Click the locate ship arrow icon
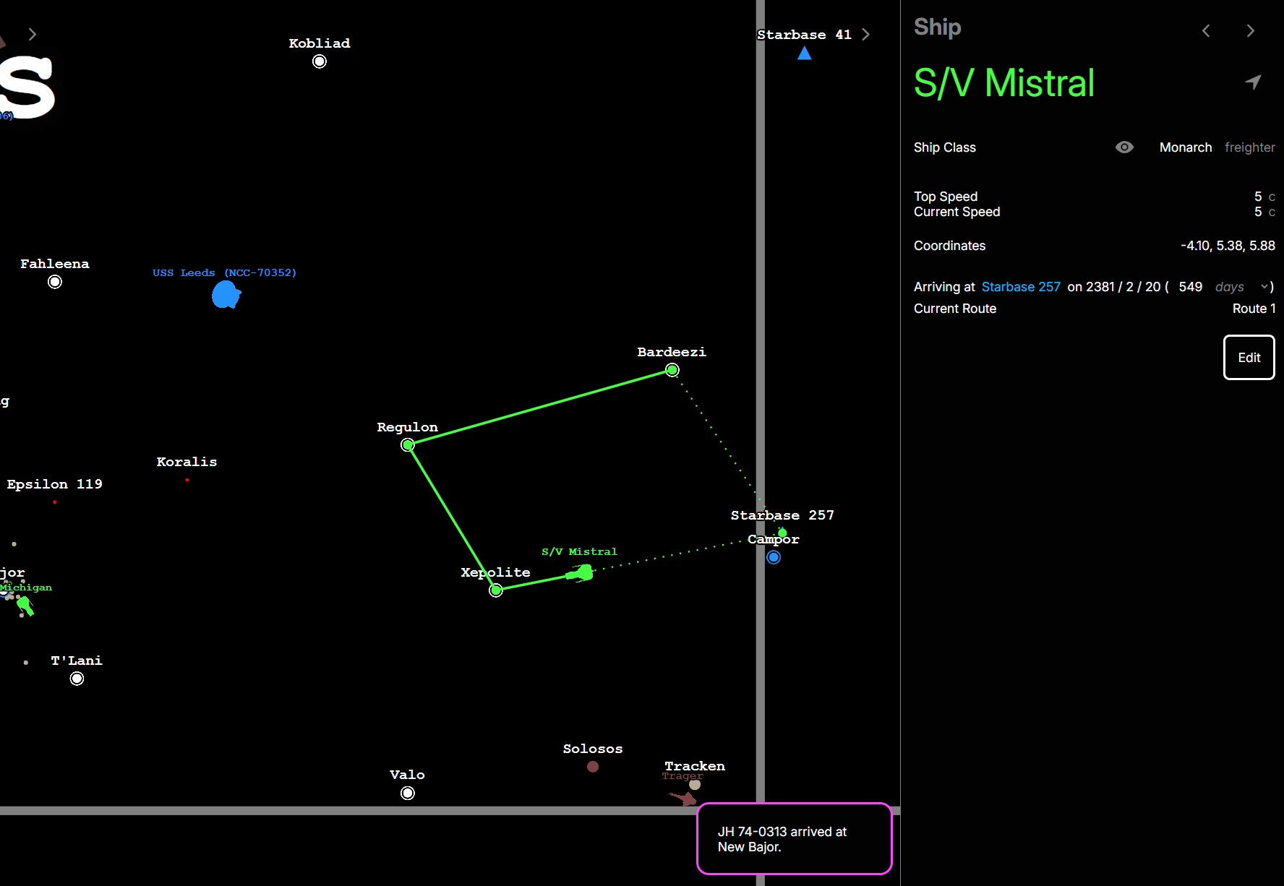Screen dimensions: 1284x886 [x=1253, y=82]
